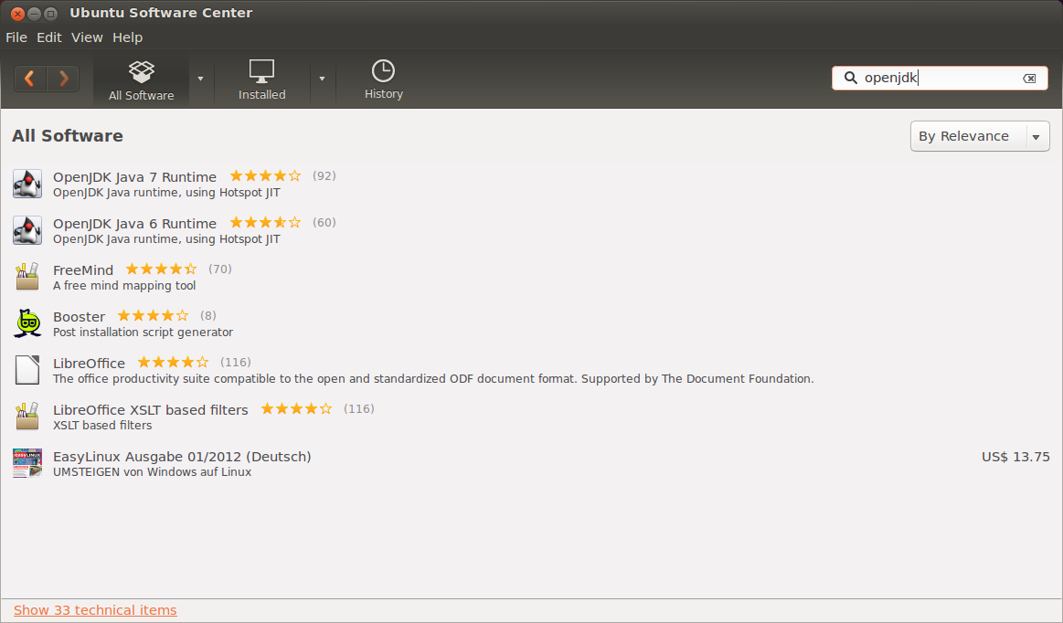Open the View menu
The height and width of the screenshot is (623, 1063).
(87, 37)
